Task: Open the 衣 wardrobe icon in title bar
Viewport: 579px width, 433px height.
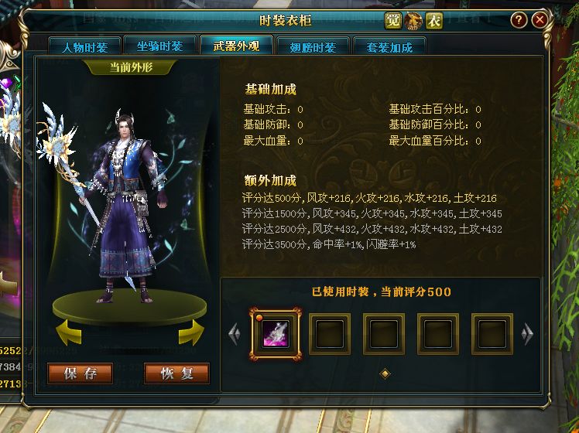Action: [x=434, y=21]
